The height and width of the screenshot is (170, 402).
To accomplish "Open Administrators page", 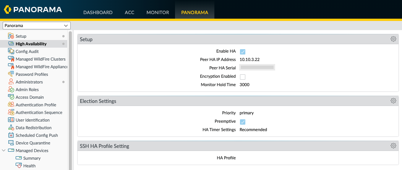I will click(x=29, y=82).
